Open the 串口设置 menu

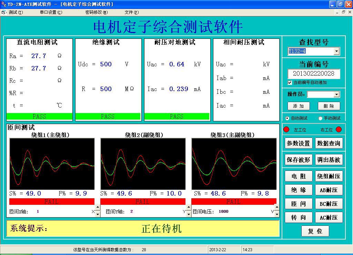(x=51, y=12)
